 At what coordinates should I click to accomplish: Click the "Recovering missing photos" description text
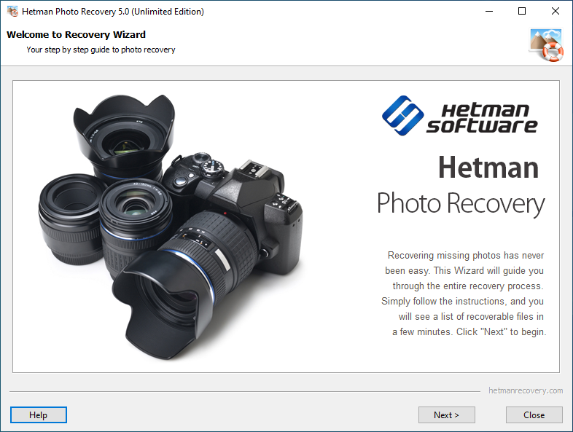click(x=464, y=294)
